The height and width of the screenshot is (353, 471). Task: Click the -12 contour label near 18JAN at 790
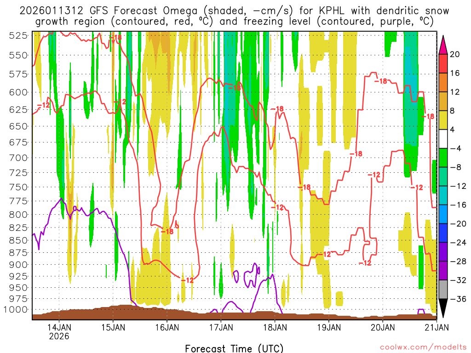click(x=277, y=207)
